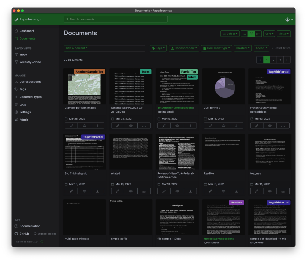
Task: Open the Views dropdown
Action: tap(283, 34)
